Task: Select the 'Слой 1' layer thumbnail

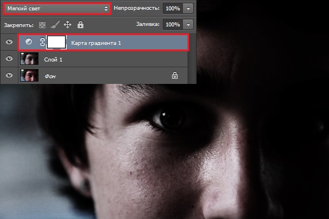Action: coord(29,59)
